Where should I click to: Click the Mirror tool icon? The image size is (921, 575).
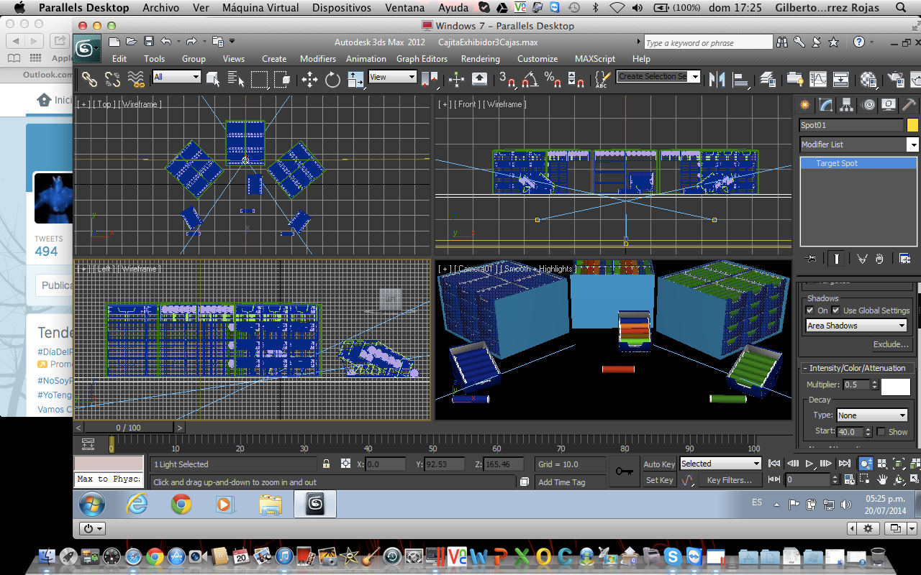coord(717,79)
